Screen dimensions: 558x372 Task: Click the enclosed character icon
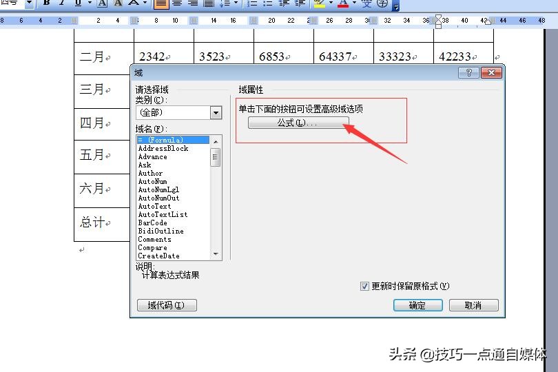[382, 3]
